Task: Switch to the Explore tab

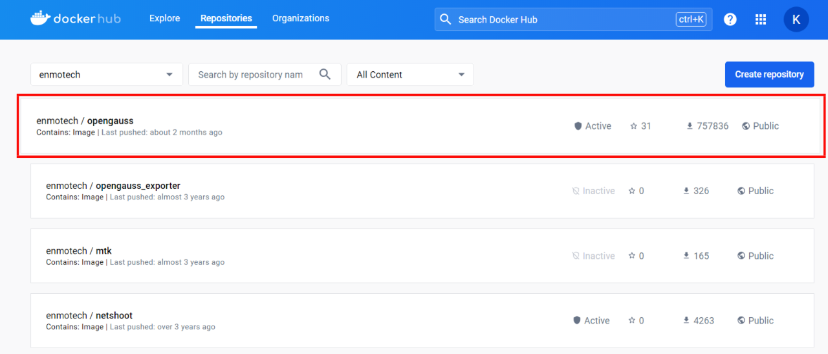Action: click(x=164, y=18)
